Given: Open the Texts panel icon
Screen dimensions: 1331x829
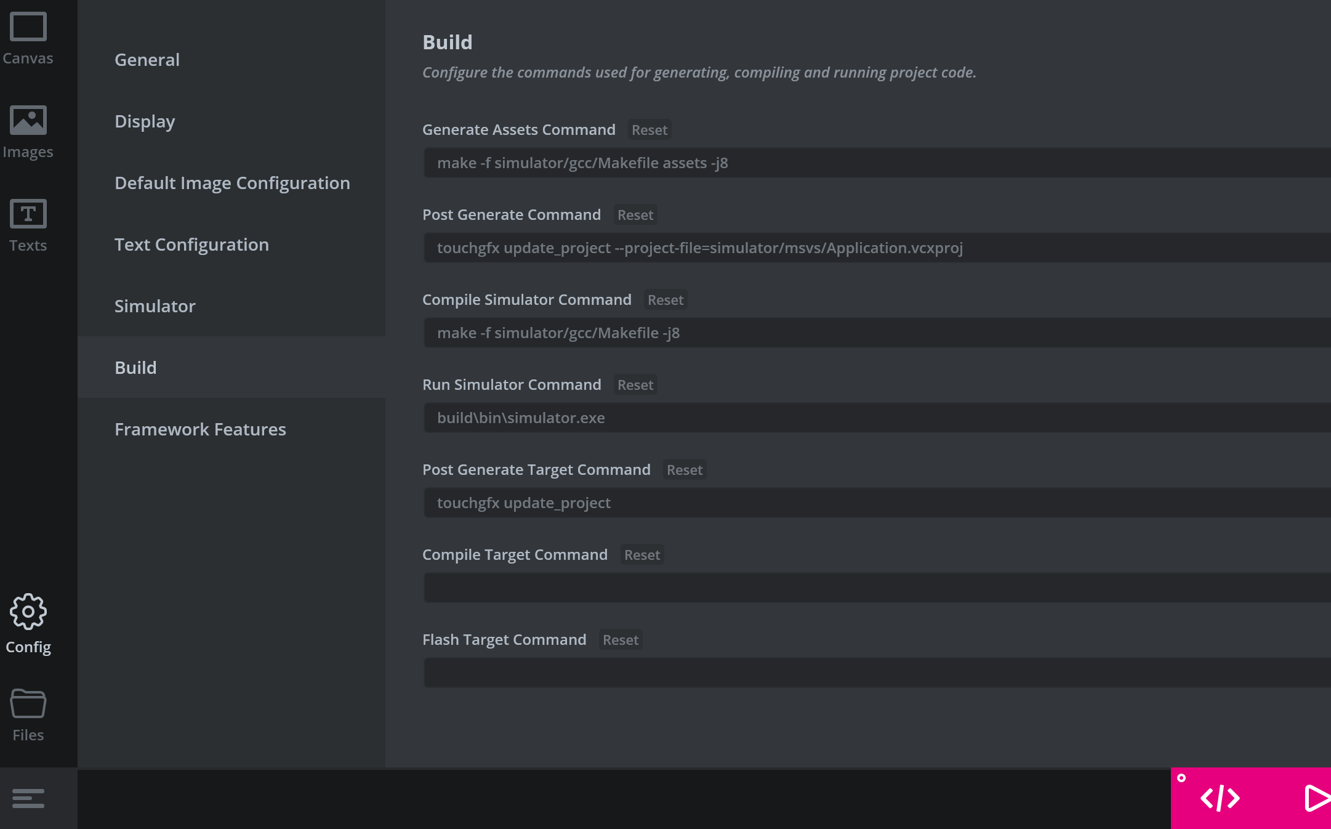Looking at the screenshot, I should tap(28, 214).
